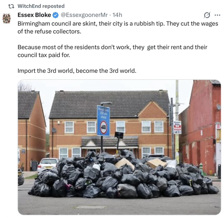Click the Grok explain-post icon
The image size is (224, 218).
207,15
